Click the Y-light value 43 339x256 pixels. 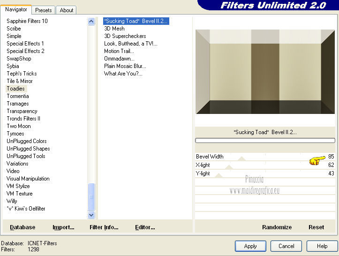coord(331,173)
